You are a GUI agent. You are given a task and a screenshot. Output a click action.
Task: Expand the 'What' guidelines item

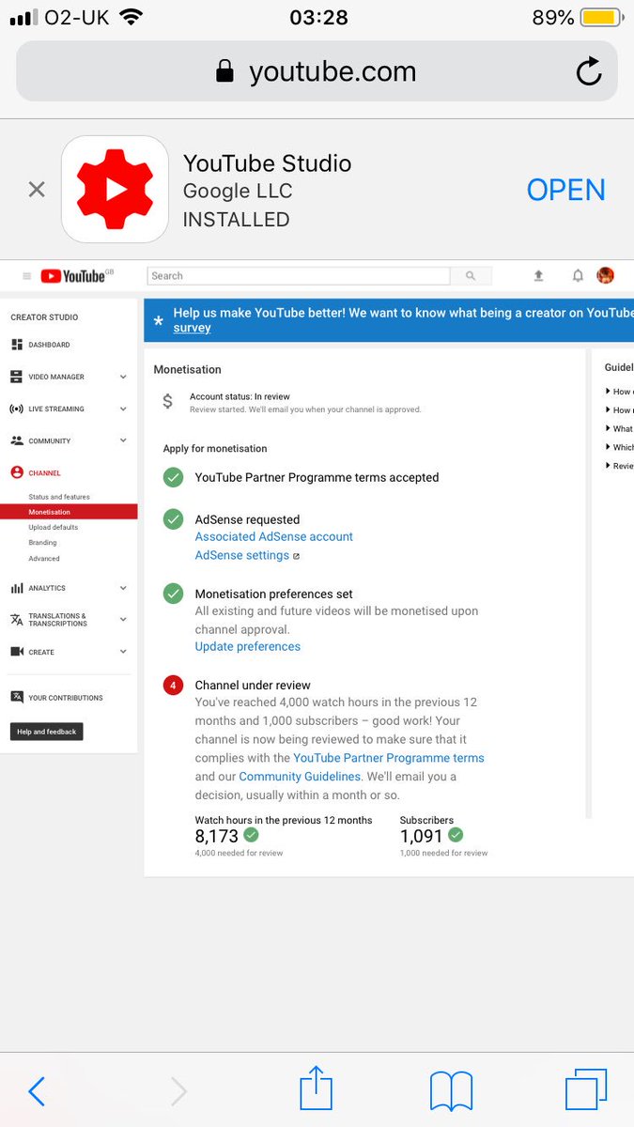pyautogui.click(x=620, y=428)
